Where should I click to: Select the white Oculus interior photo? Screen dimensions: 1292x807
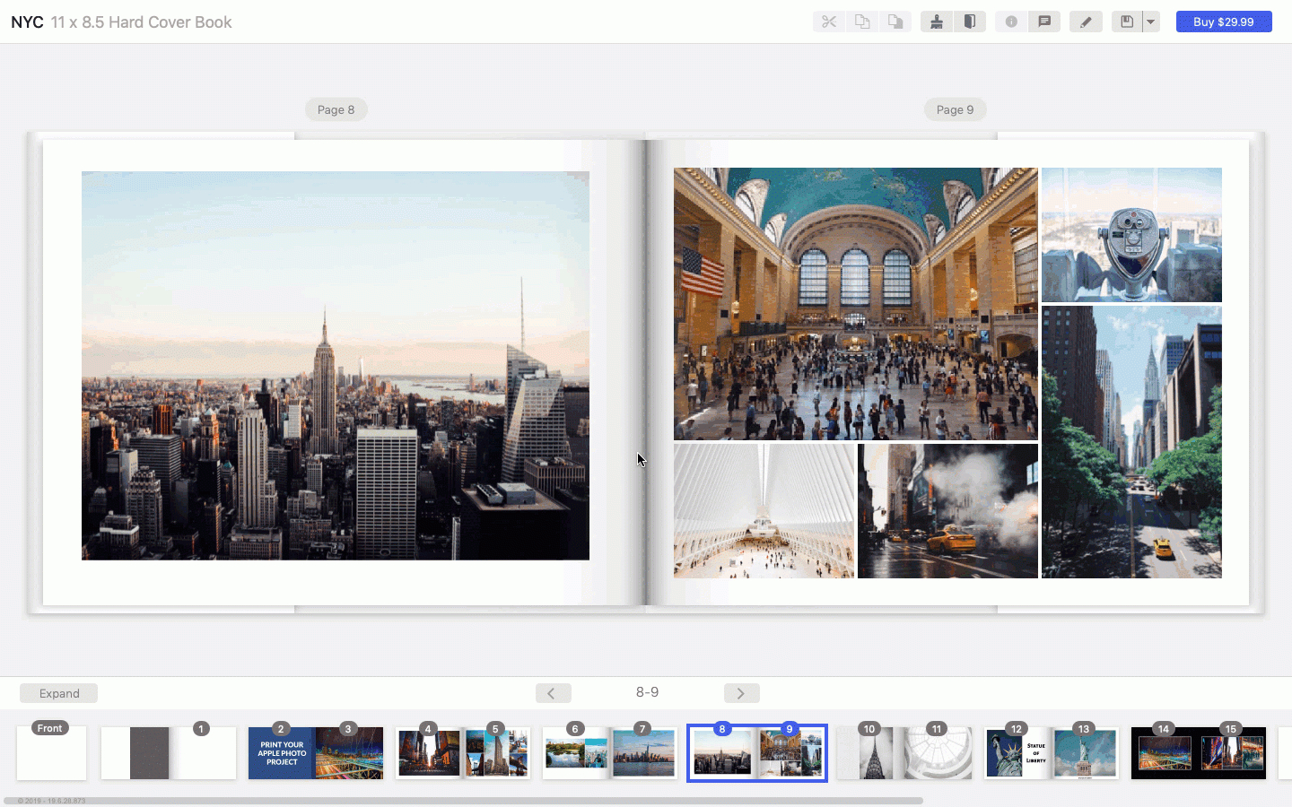pos(764,511)
